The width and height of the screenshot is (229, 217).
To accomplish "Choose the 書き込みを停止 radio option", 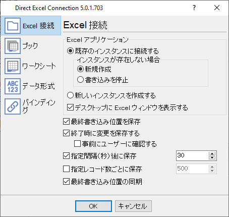I will tap(80, 80).
